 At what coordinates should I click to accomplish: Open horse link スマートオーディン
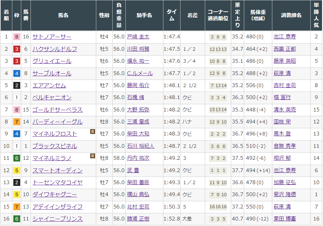[58, 170]
